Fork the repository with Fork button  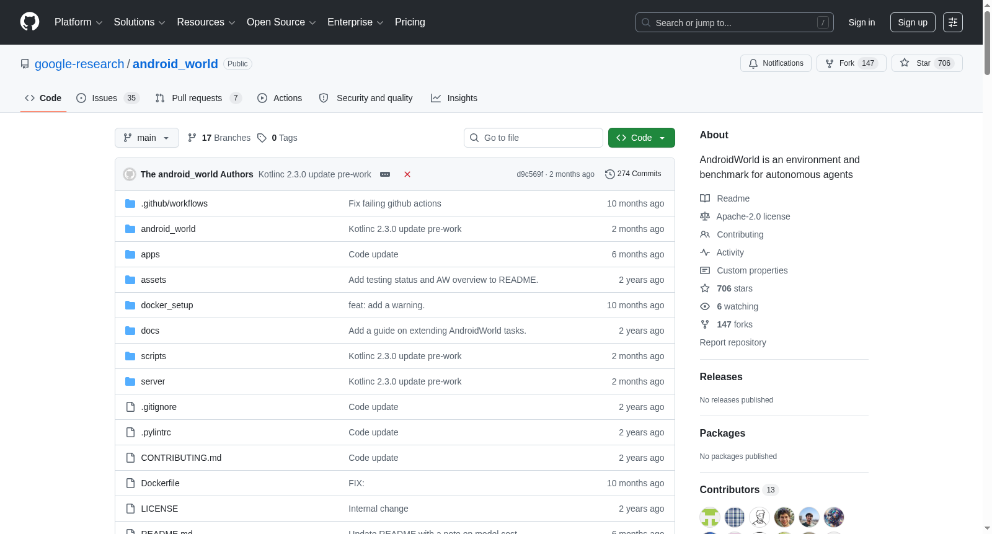pyautogui.click(x=851, y=63)
